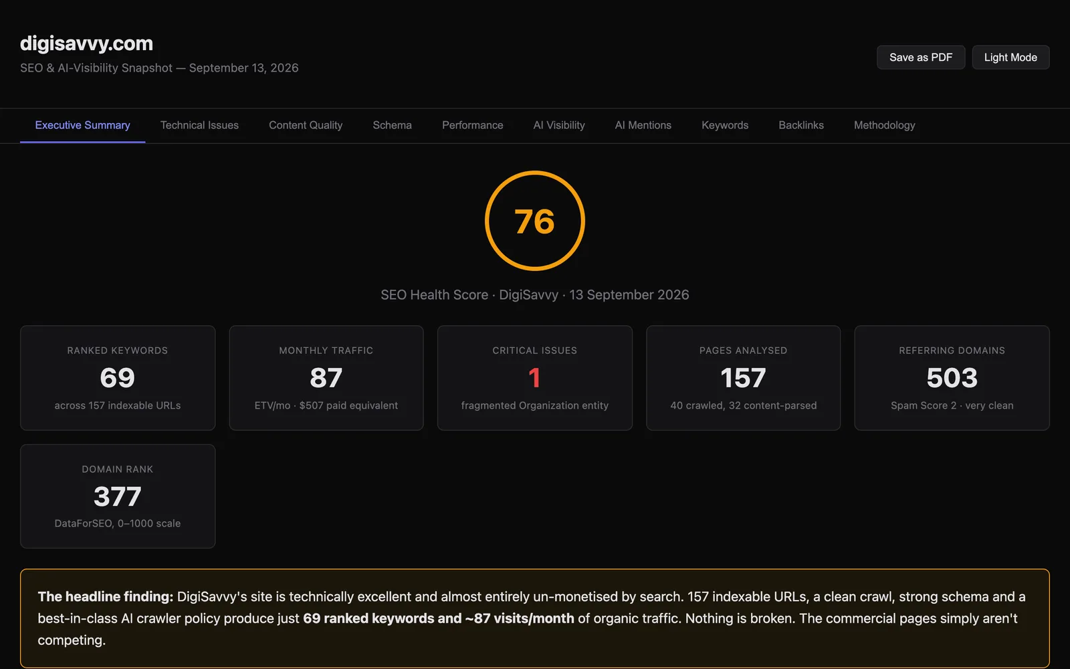Switch to Light Mode
The height and width of the screenshot is (669, 1070).
(1010, 58)
